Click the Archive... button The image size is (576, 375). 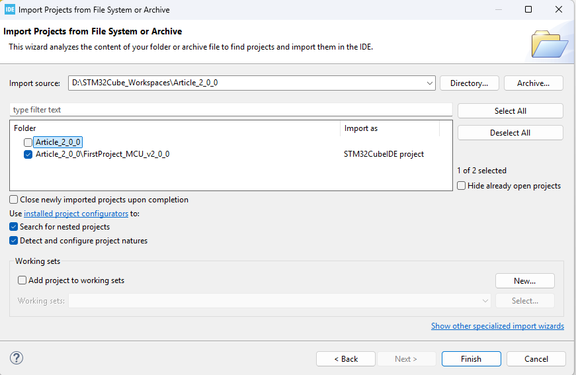(533, 83)
